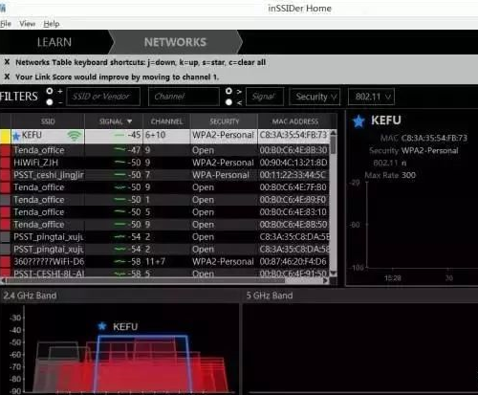Select Tenda_office row on channel 5
The width and height of the screenshot is (478, 395).
click(164, 212)
